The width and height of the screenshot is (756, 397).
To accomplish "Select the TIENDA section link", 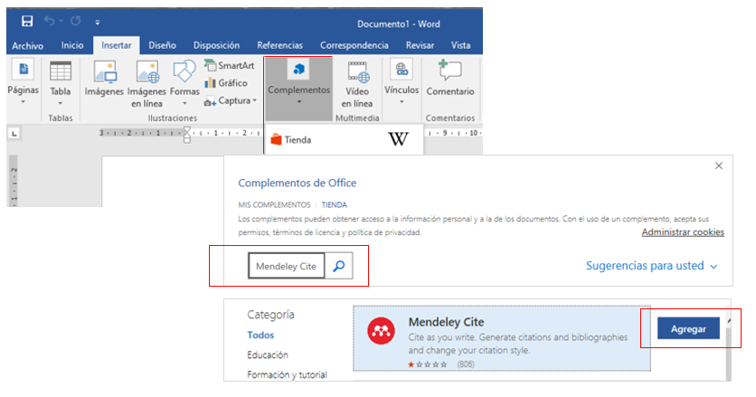I will [x=334, y=204].
